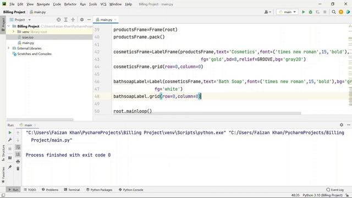The width and height of the screenshot is (352, 198).
Task: Run with coverage from top toolbar
Action: pos(318,12)
